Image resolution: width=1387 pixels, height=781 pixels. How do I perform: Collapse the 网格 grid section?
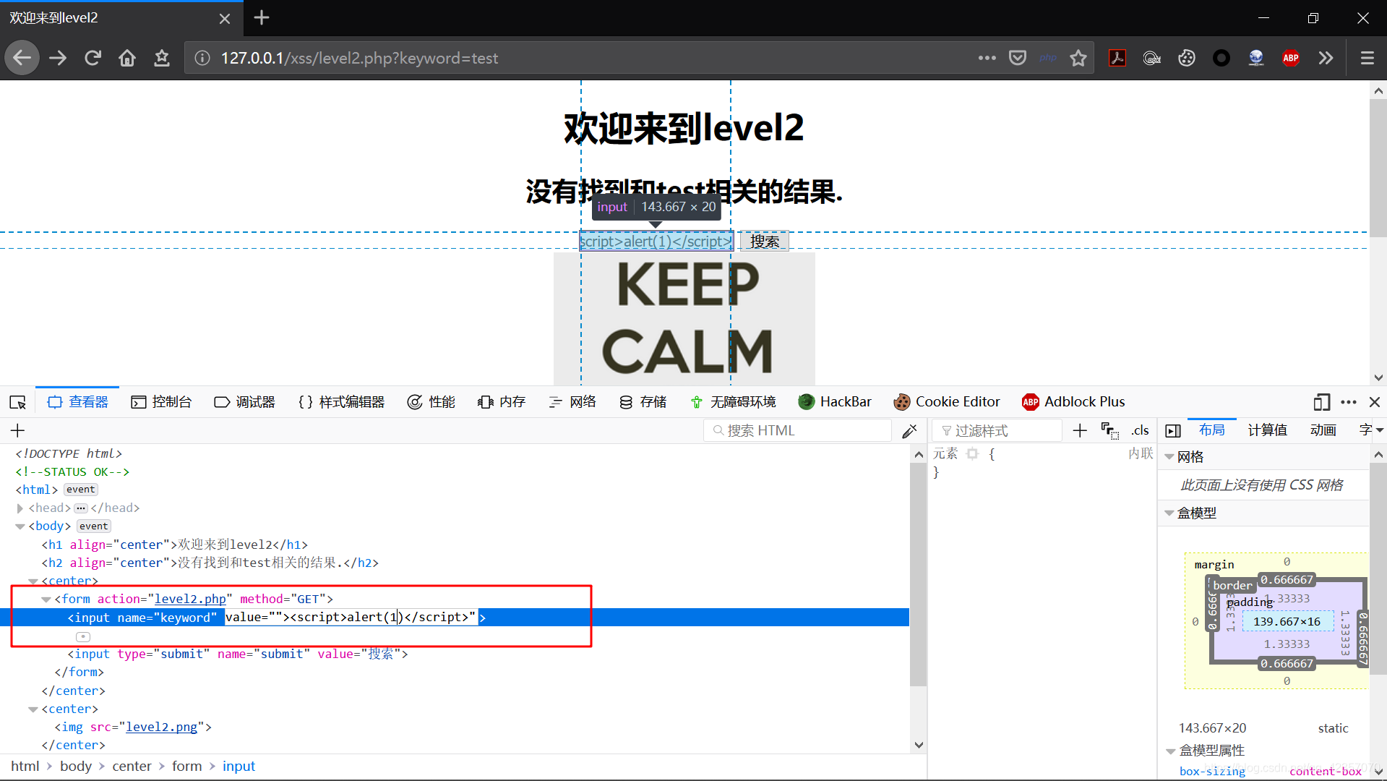coord(1169,457)
